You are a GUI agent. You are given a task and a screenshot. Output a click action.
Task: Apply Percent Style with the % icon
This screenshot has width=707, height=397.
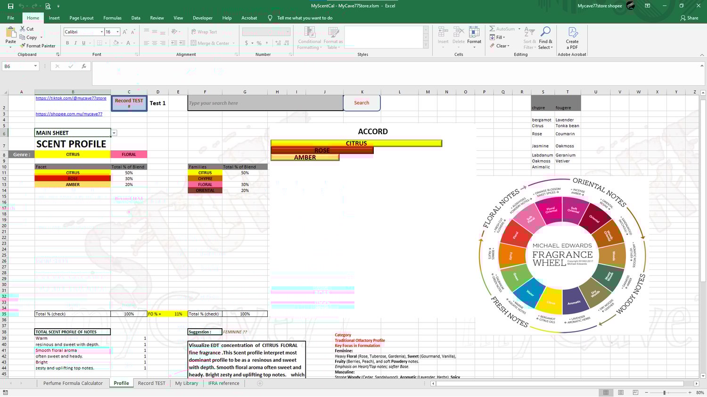(x=259, y=43)
